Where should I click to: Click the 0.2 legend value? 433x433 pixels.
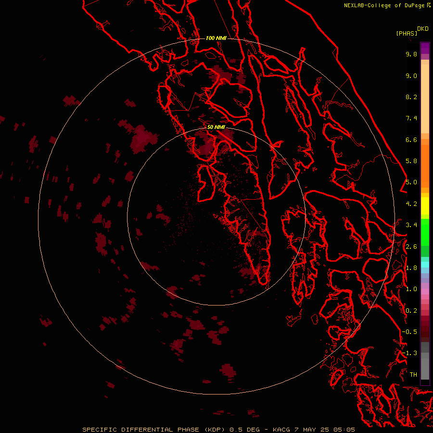pyautogui.click(x=411, y=311)
